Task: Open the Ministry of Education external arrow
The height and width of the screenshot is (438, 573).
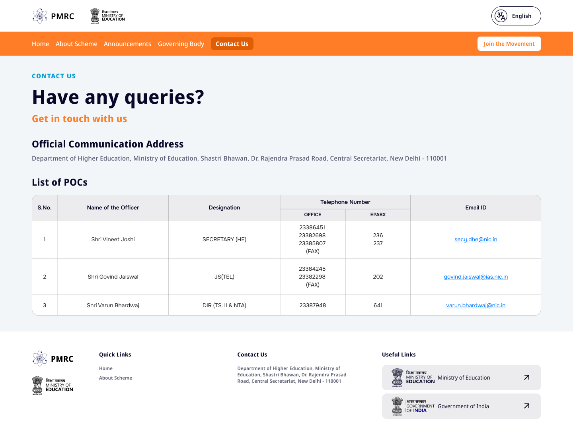Action: click(x=526, y=378)
